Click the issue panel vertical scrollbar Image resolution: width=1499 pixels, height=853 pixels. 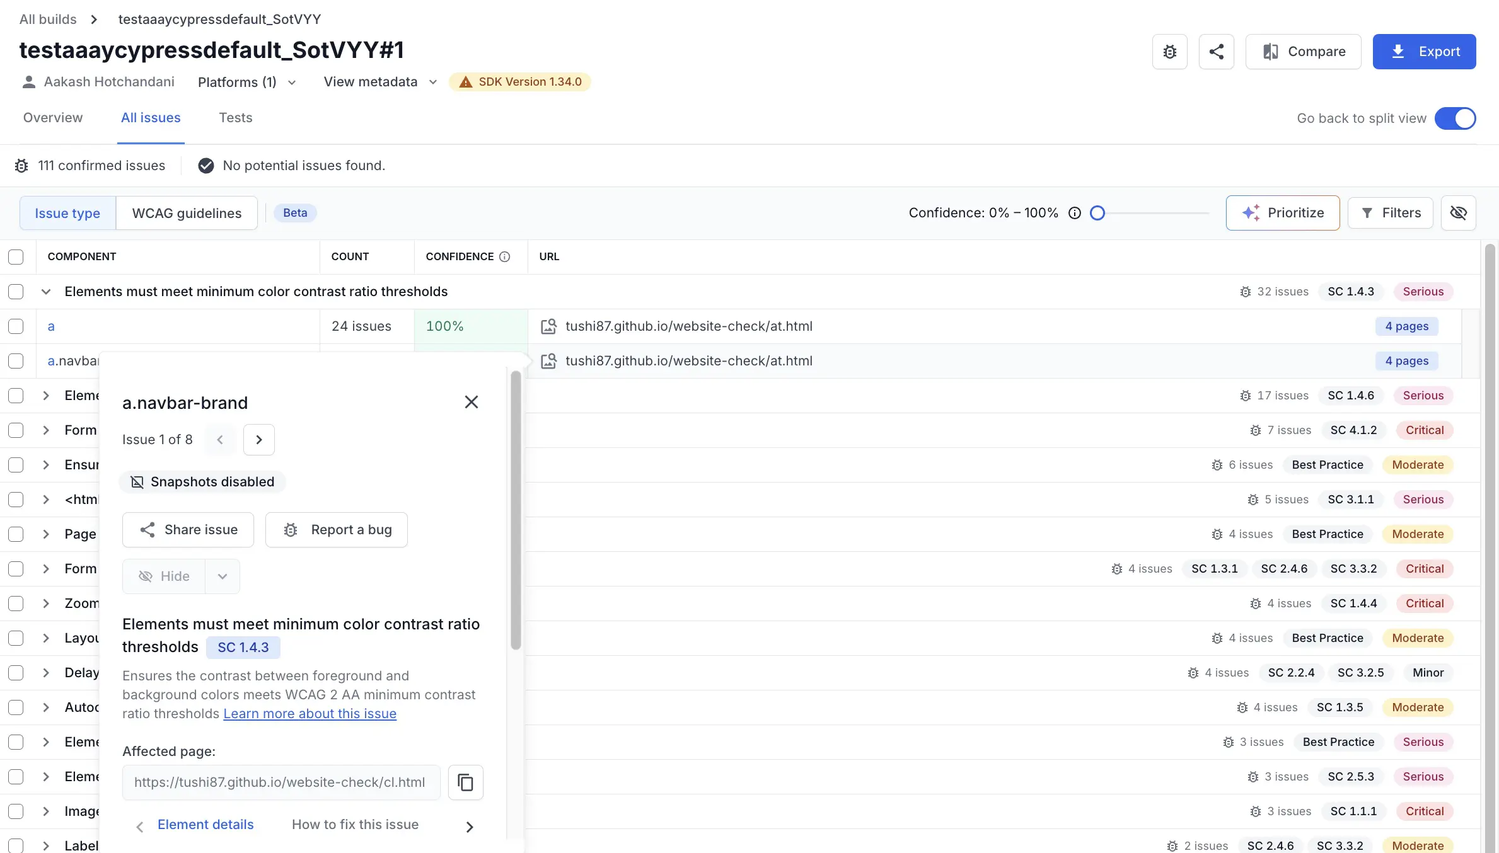tap(516, 510)
